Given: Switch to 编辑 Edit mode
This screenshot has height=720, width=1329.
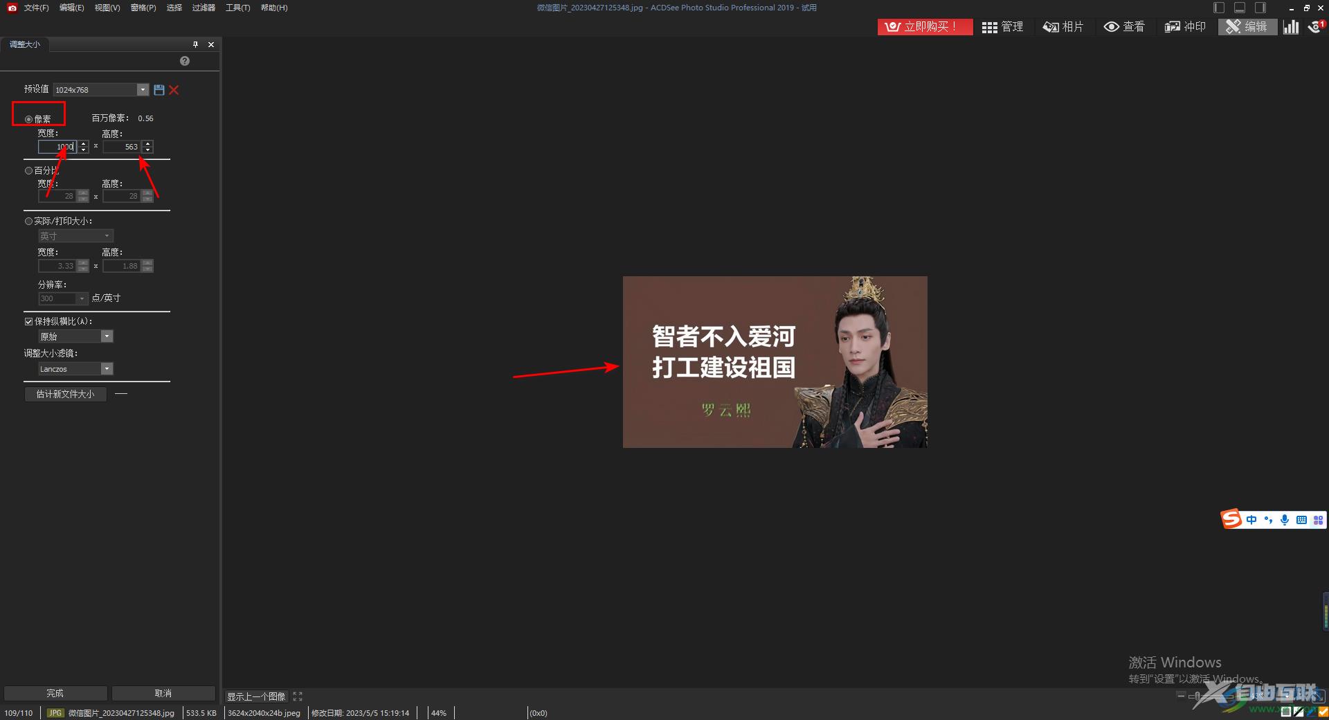Looking at the screenshot, I should pos(1247,26).
